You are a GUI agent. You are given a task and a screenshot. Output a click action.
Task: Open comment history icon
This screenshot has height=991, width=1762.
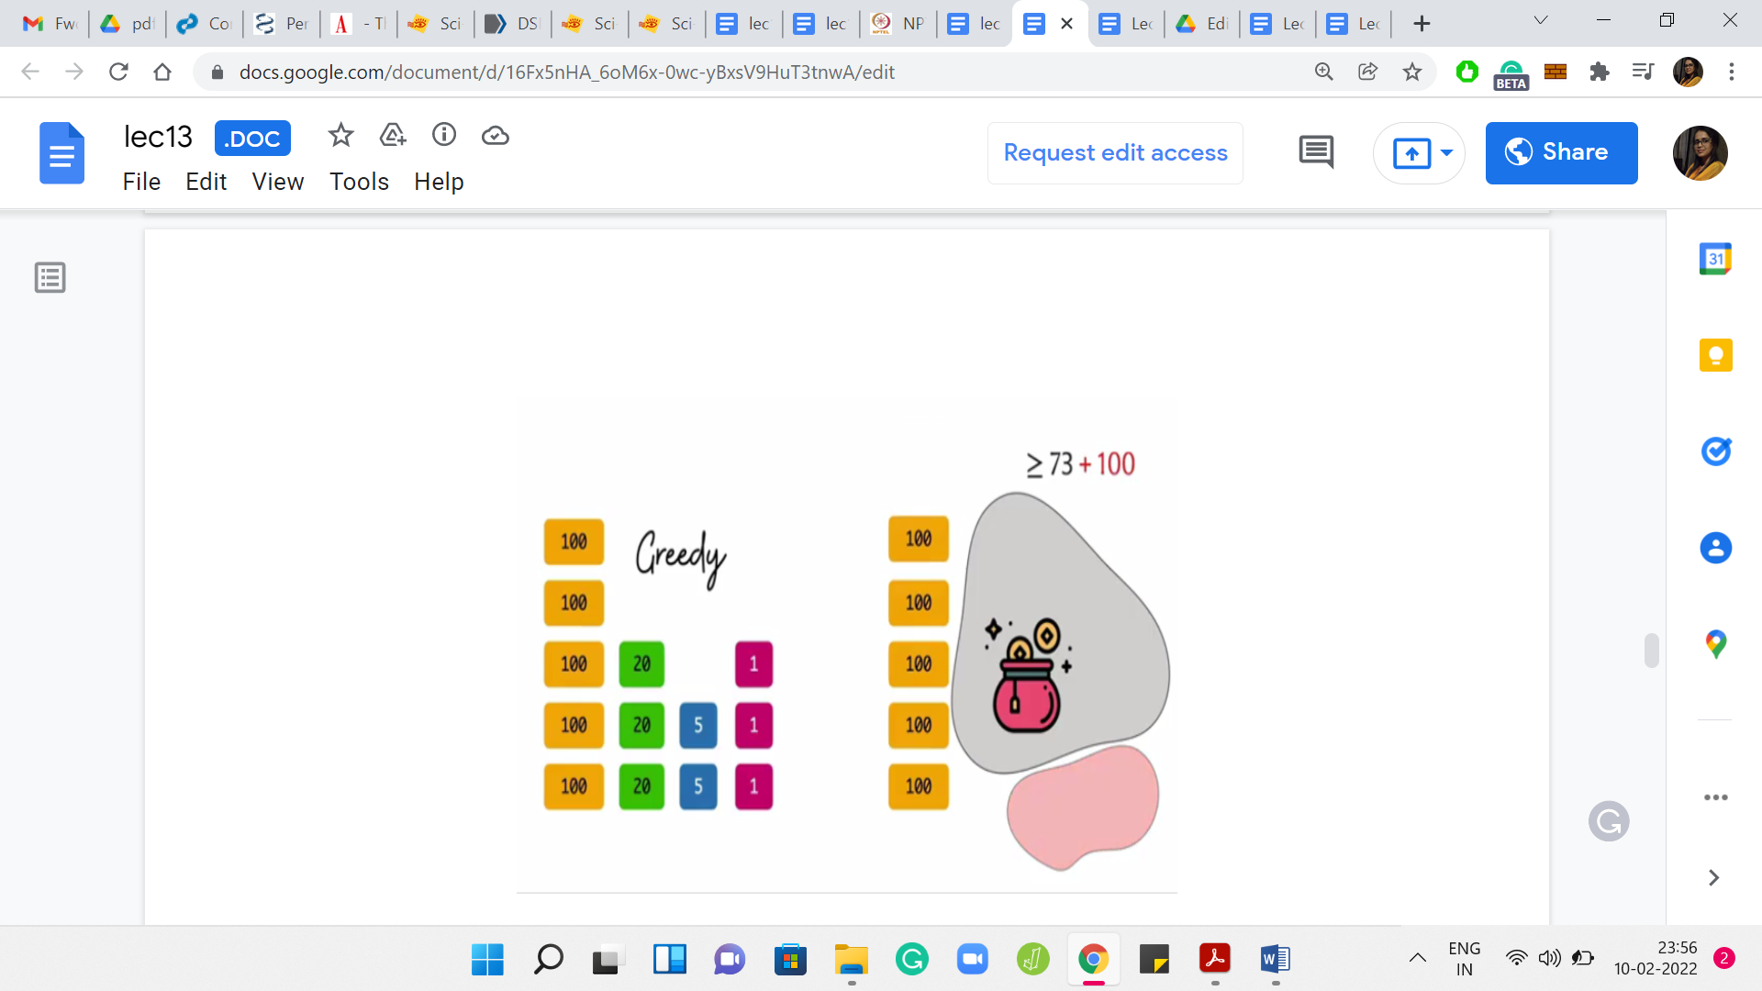click(1316, 152)
